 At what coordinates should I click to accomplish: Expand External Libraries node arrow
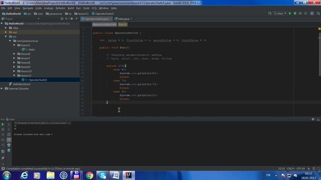coord(2,88)
